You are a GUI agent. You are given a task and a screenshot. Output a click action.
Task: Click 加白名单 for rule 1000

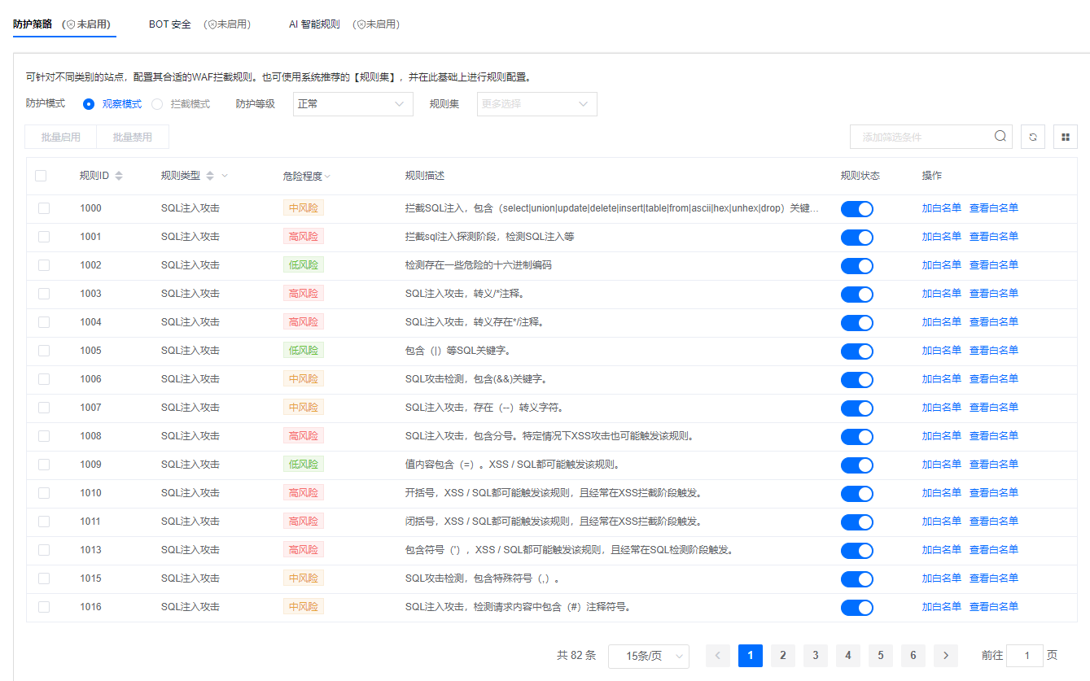pyautogui.click(x=942, y=208)
